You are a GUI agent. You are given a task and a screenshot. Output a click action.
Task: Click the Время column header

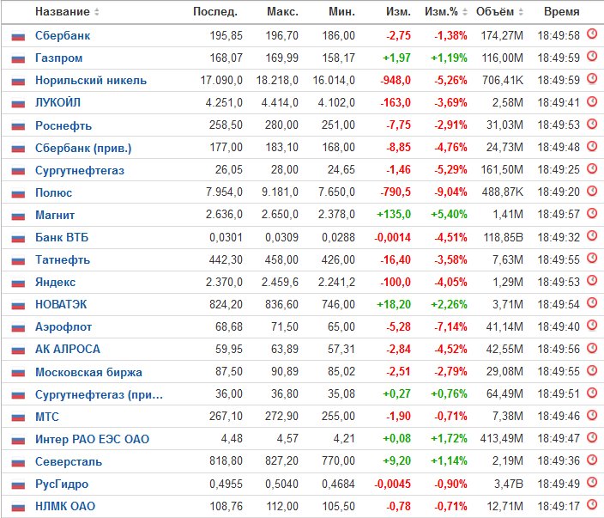[562, 12]
